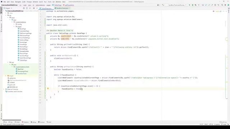Start the Debug bug icon in toolbar

pyautogui.click(x=193, y=5)
